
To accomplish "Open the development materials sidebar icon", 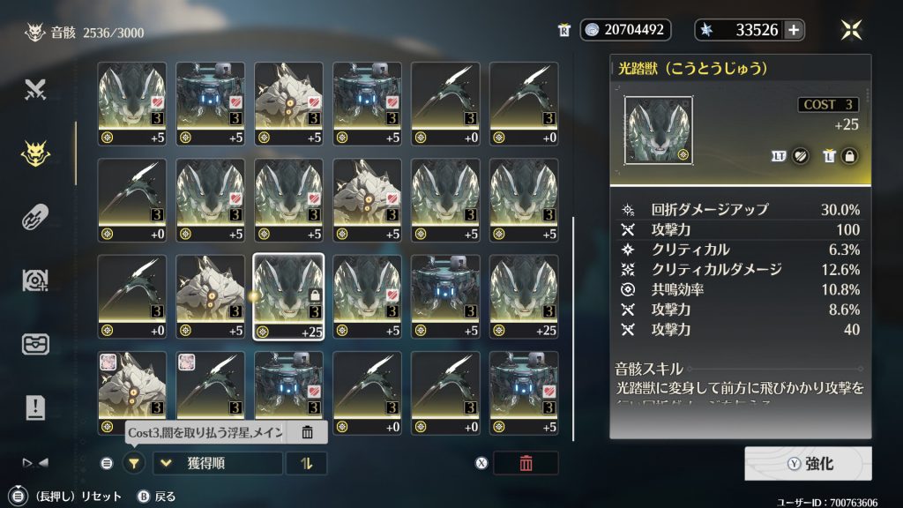I will point(35,280).
